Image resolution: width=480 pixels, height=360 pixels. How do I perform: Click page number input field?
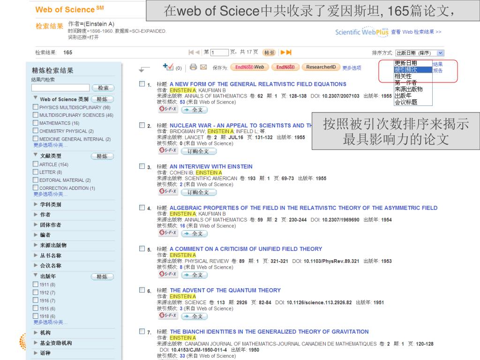(219, 52)
